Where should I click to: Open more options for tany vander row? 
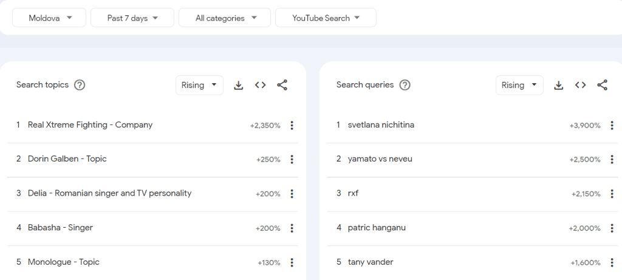pos(612,262)
